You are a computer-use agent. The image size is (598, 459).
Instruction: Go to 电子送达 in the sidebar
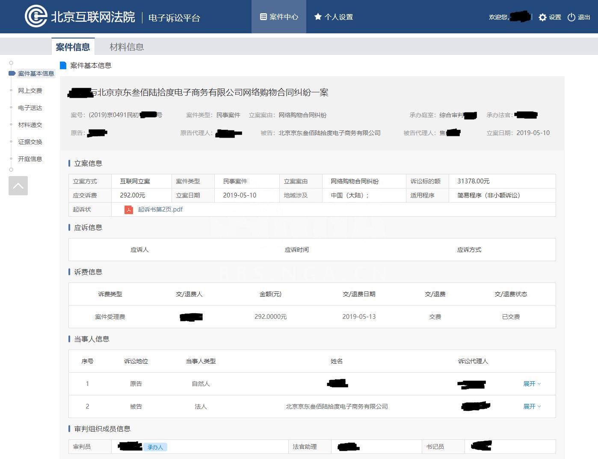click(x=30, y=108)
